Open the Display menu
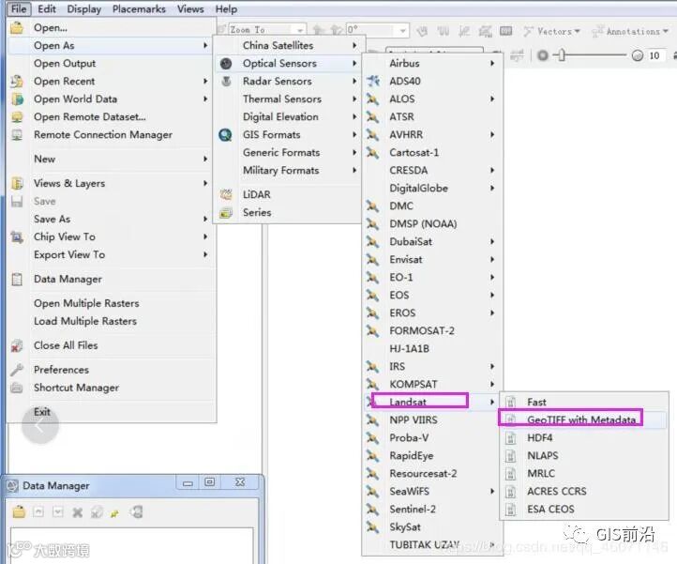Image resolution: width=677 pixels, height=564 pixels. 84,9
